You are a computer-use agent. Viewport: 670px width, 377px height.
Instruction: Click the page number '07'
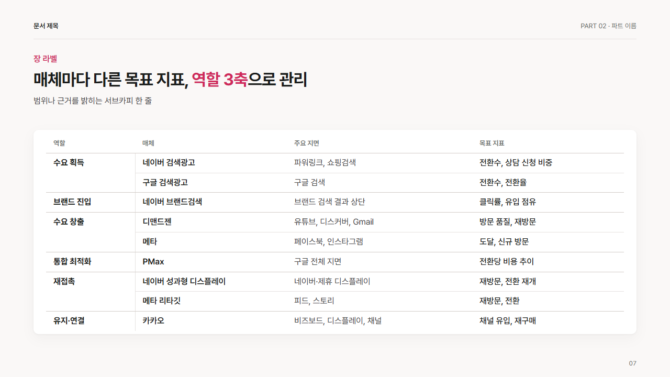click(x=632, y=363)
